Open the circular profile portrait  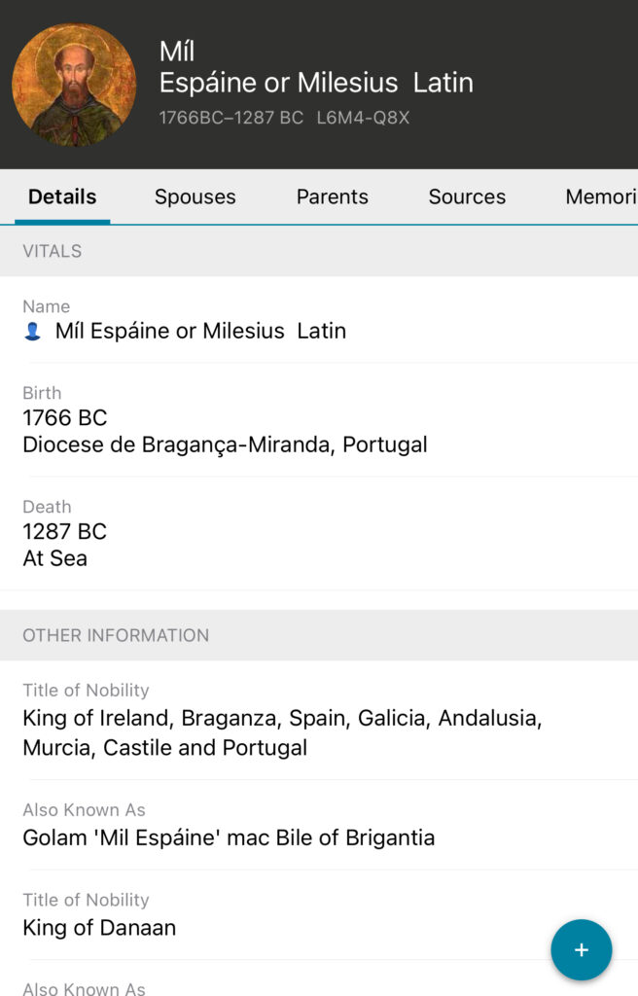pos(74,85)
